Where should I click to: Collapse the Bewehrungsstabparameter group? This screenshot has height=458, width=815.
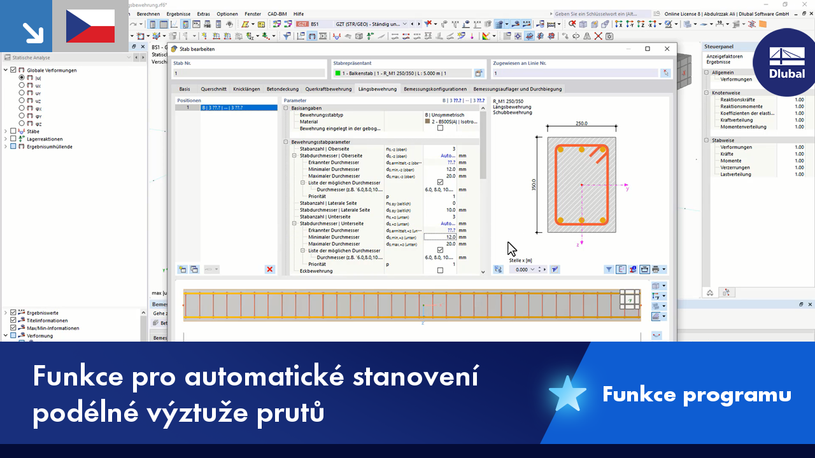[x=286, y=142]
